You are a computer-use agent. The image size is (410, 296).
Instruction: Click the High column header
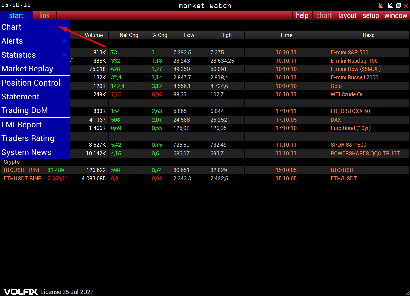226,35
